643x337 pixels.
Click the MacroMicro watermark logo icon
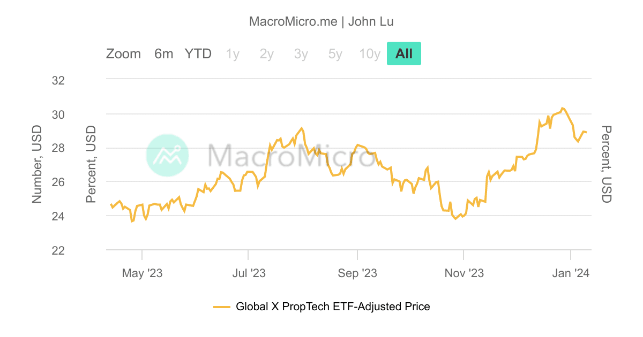pyautogui.click(x=168, y=156)
